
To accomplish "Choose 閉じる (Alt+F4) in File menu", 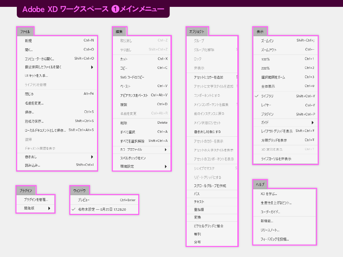I will click(57, 94).
